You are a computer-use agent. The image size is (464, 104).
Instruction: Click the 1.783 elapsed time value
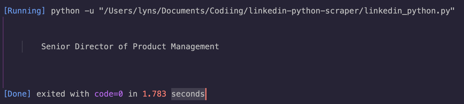click(154, 94)
